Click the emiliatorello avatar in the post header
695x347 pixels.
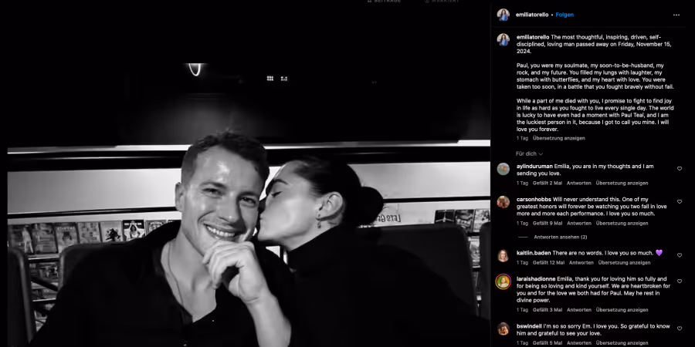coord(503,15)
